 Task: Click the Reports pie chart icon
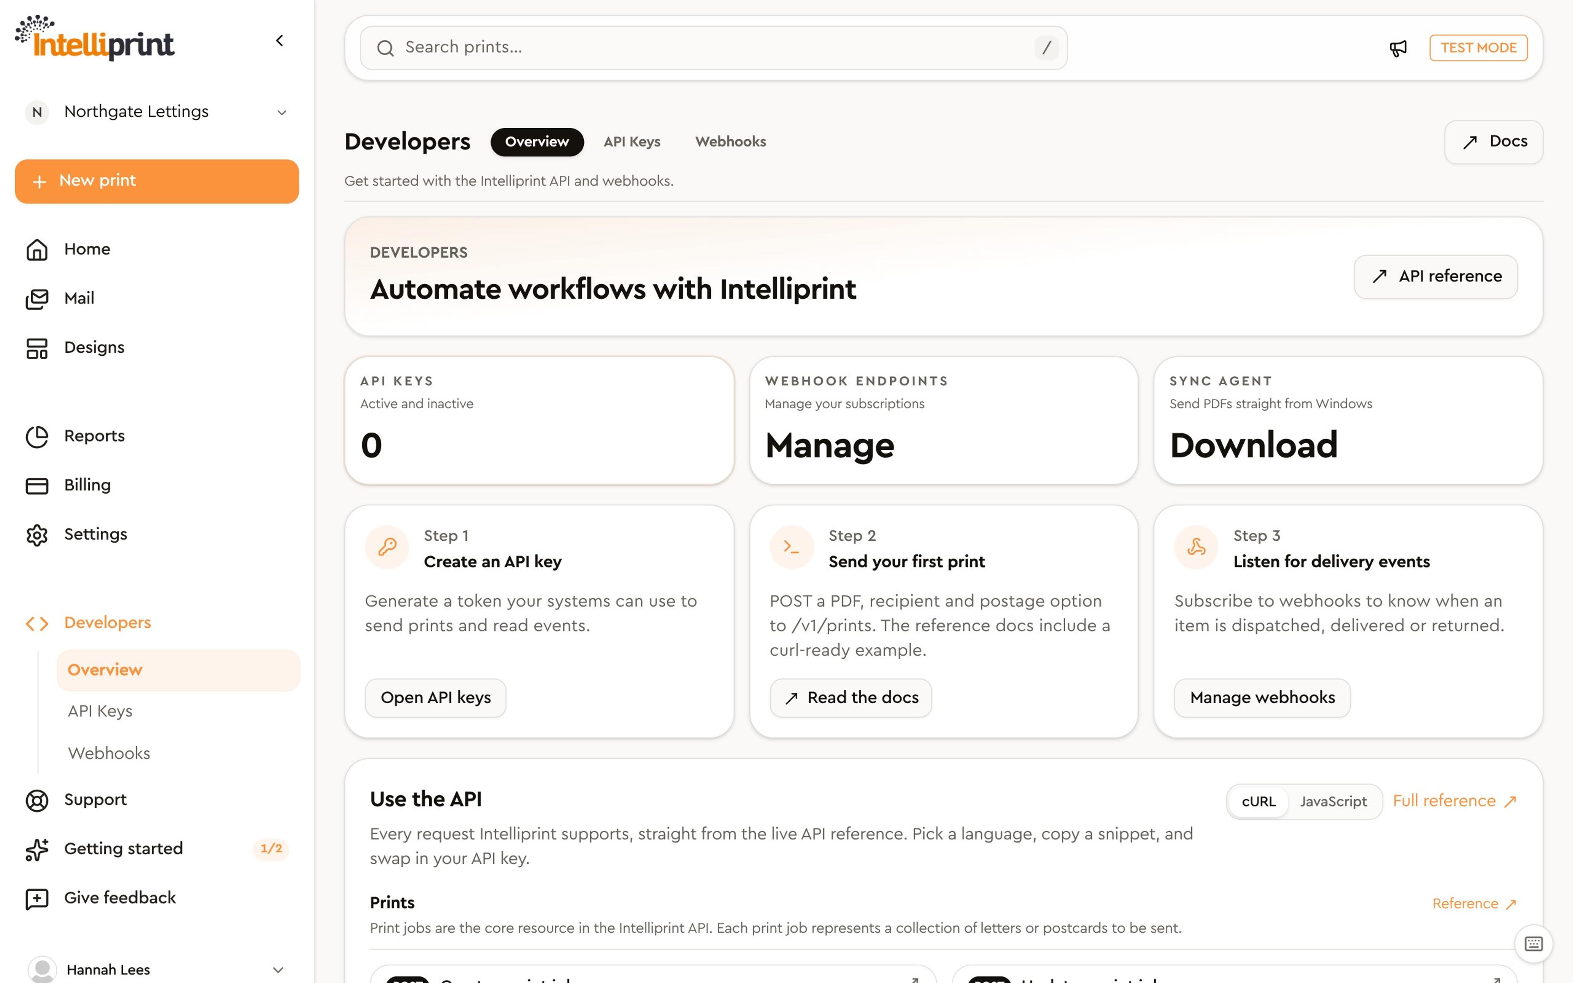[x=37, y=436]
